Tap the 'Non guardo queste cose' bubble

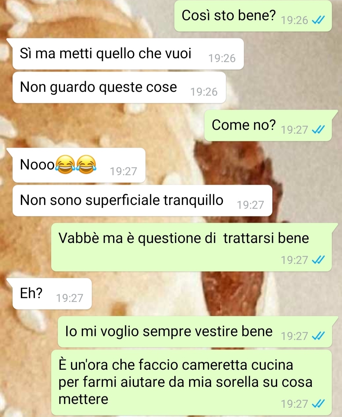pos(119,87)
